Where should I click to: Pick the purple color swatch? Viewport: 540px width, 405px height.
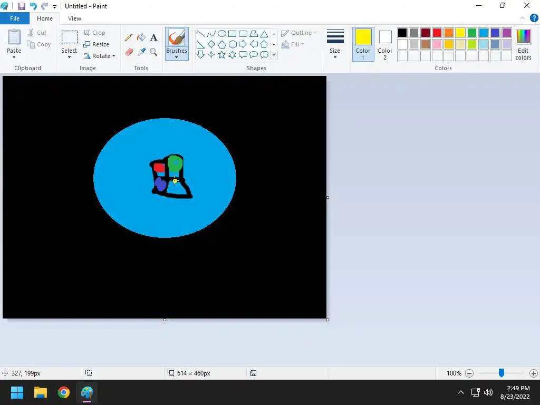pos(507,33)
